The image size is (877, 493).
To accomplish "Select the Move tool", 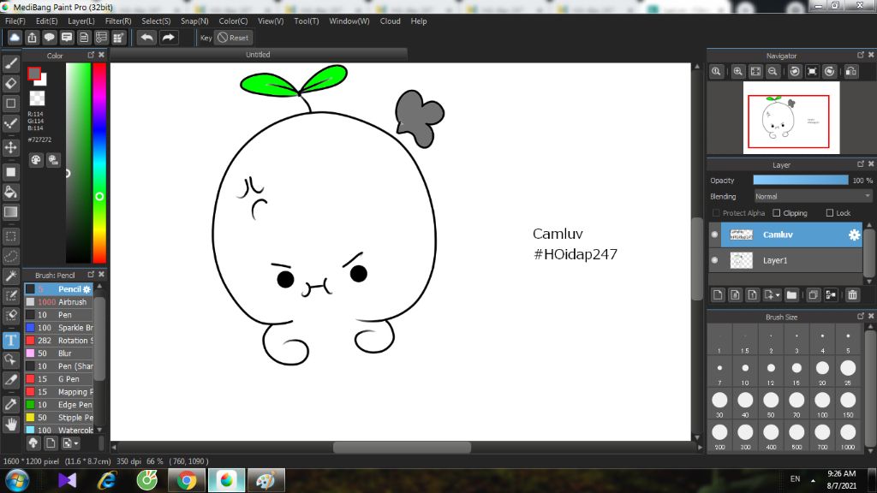I will (10, 147).
